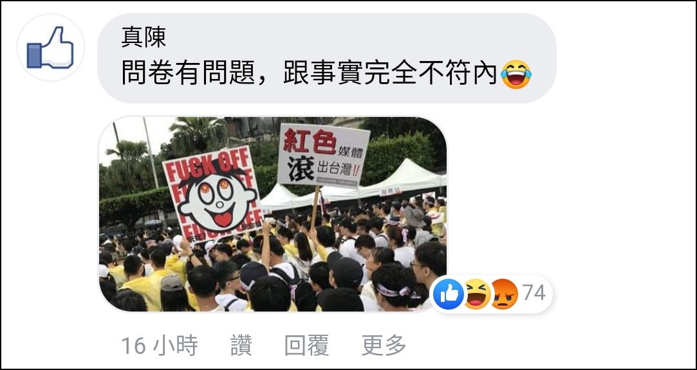Click the comment text 跟事實完全不符內
This screenshot has width=697, height=370.
(390, 74)
